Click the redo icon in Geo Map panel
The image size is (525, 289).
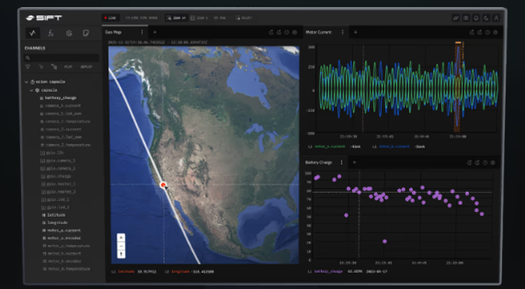tap(279, 33)
